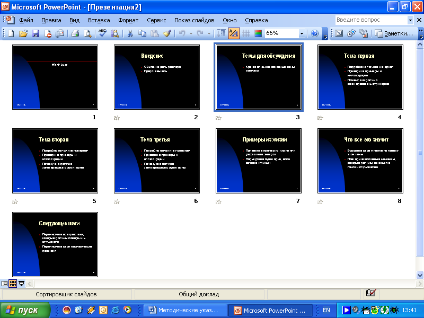Open the Вставка menu
Screen dimensions: 424x318
click(99, 20)
